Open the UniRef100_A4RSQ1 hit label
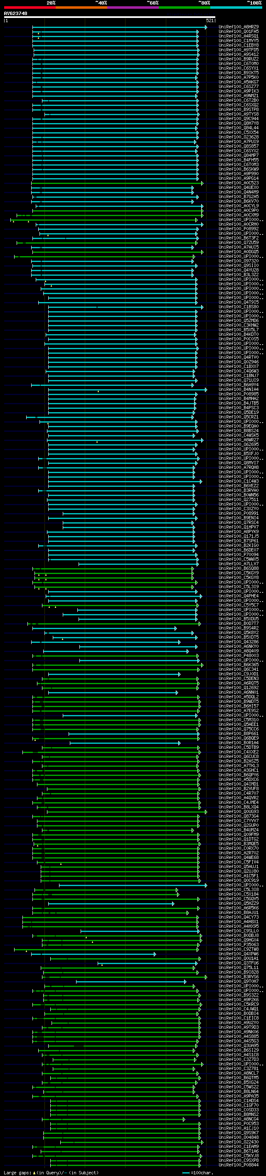Image resolution: width=266 pixels, height=1176 pixels. pos(239,36)
